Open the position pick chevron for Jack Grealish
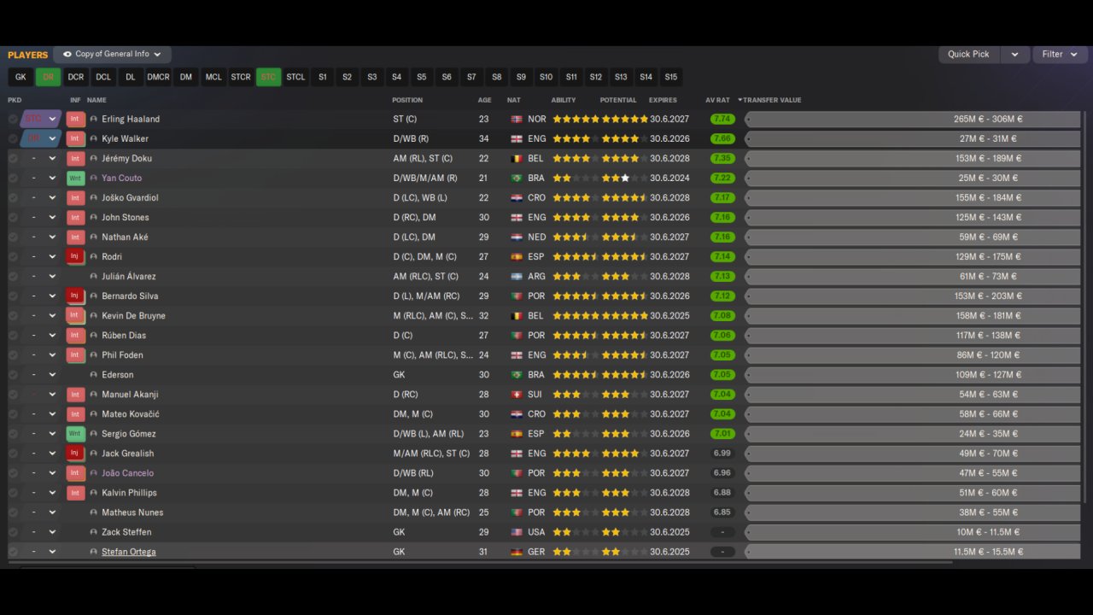The width and height of the screenshot is (1093, 615). (x=52, y=454)
